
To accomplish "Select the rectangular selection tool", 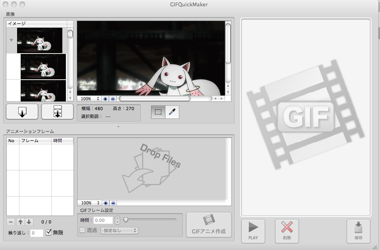I will point(158,112).
